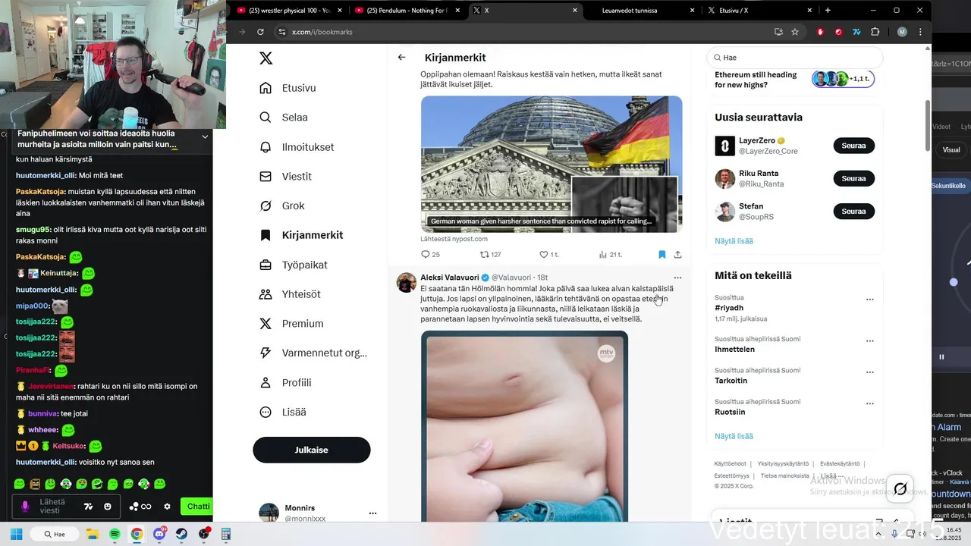This screenshot has width=971, height=546.
Task: Remove bookmark on the nypost post
Action: (661, 255)
